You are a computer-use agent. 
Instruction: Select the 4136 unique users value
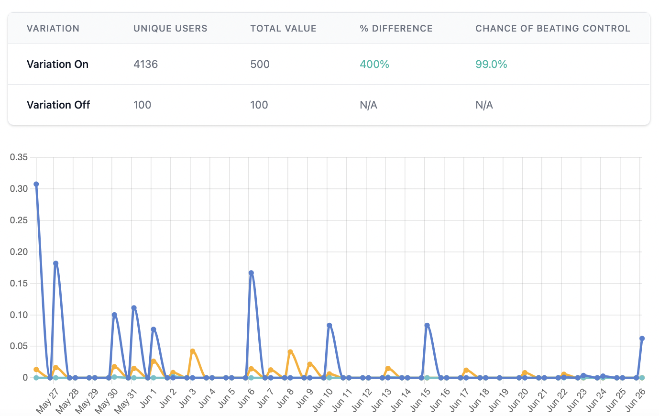(146, 64)
